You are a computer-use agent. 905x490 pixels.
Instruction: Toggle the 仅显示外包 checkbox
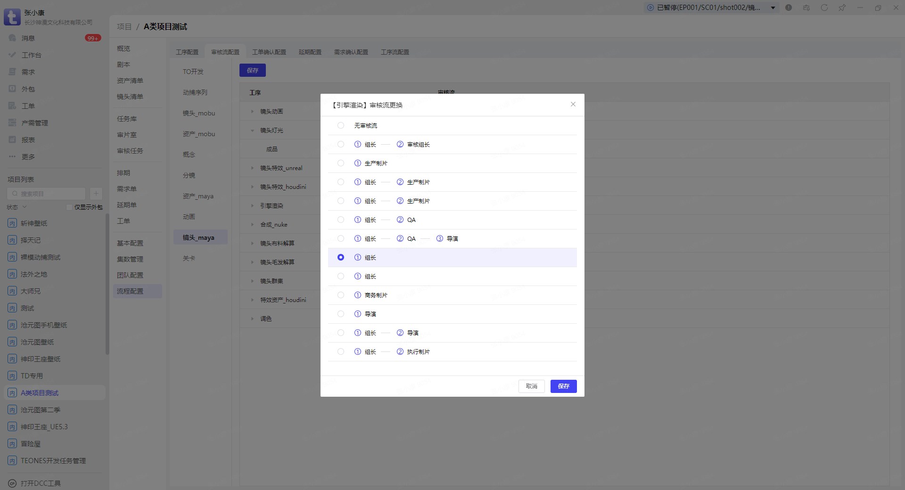69,207
